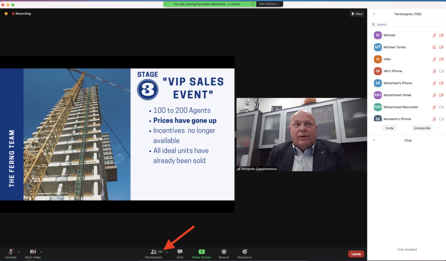Collapse the Chat panel header chevron

point(374,141)
